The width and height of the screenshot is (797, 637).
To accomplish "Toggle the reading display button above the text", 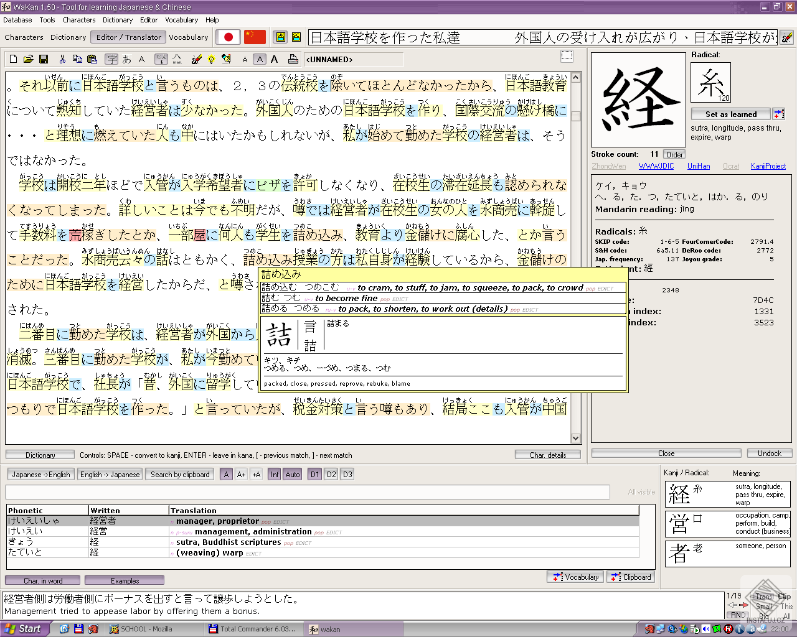I will coord(161,59).
